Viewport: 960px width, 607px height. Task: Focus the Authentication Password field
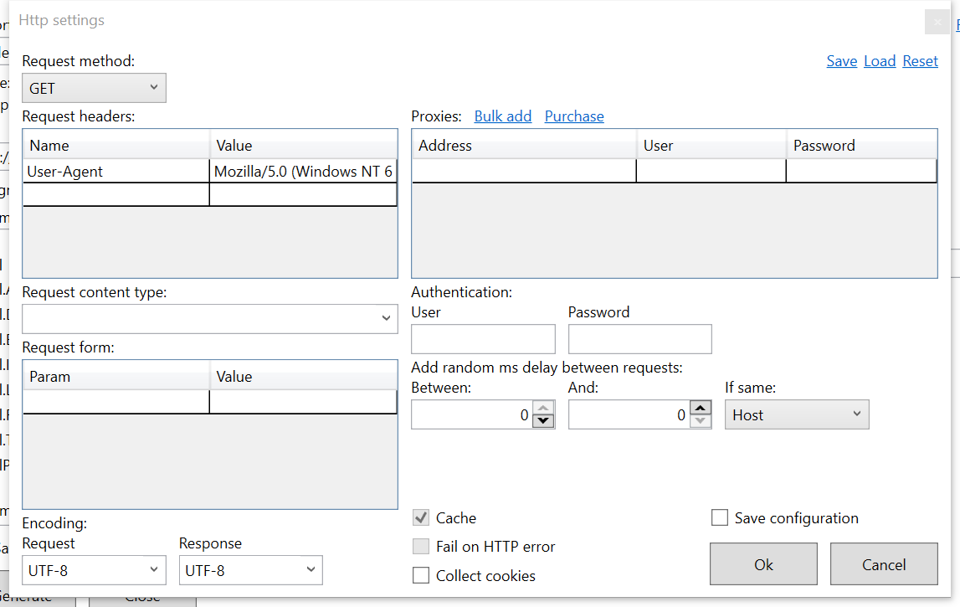click(x=639, y=339)
